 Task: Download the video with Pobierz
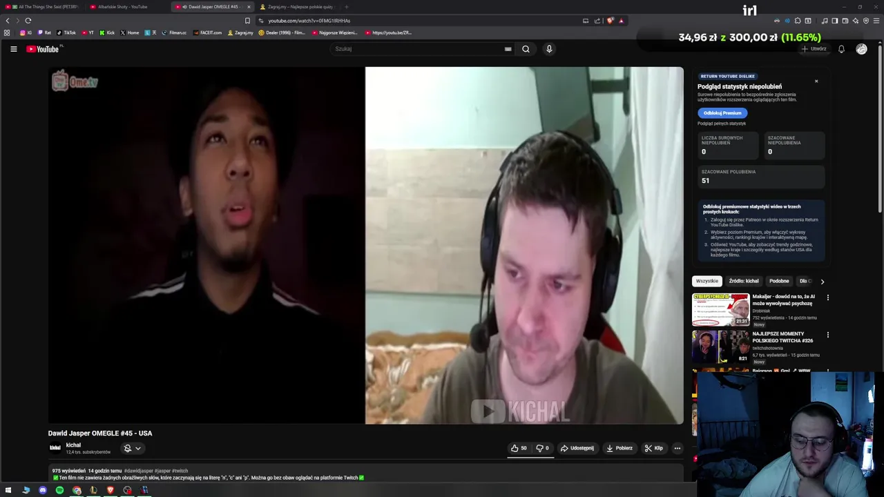click(x=619, y=448)
